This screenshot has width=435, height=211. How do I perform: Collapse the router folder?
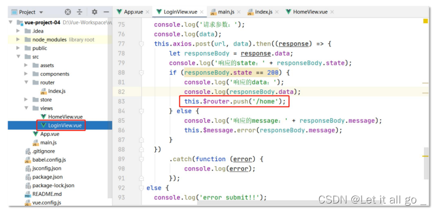[26, 82]
